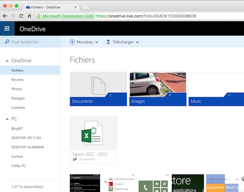Open the green phone tiles thumbnail

tap(153, 183)
